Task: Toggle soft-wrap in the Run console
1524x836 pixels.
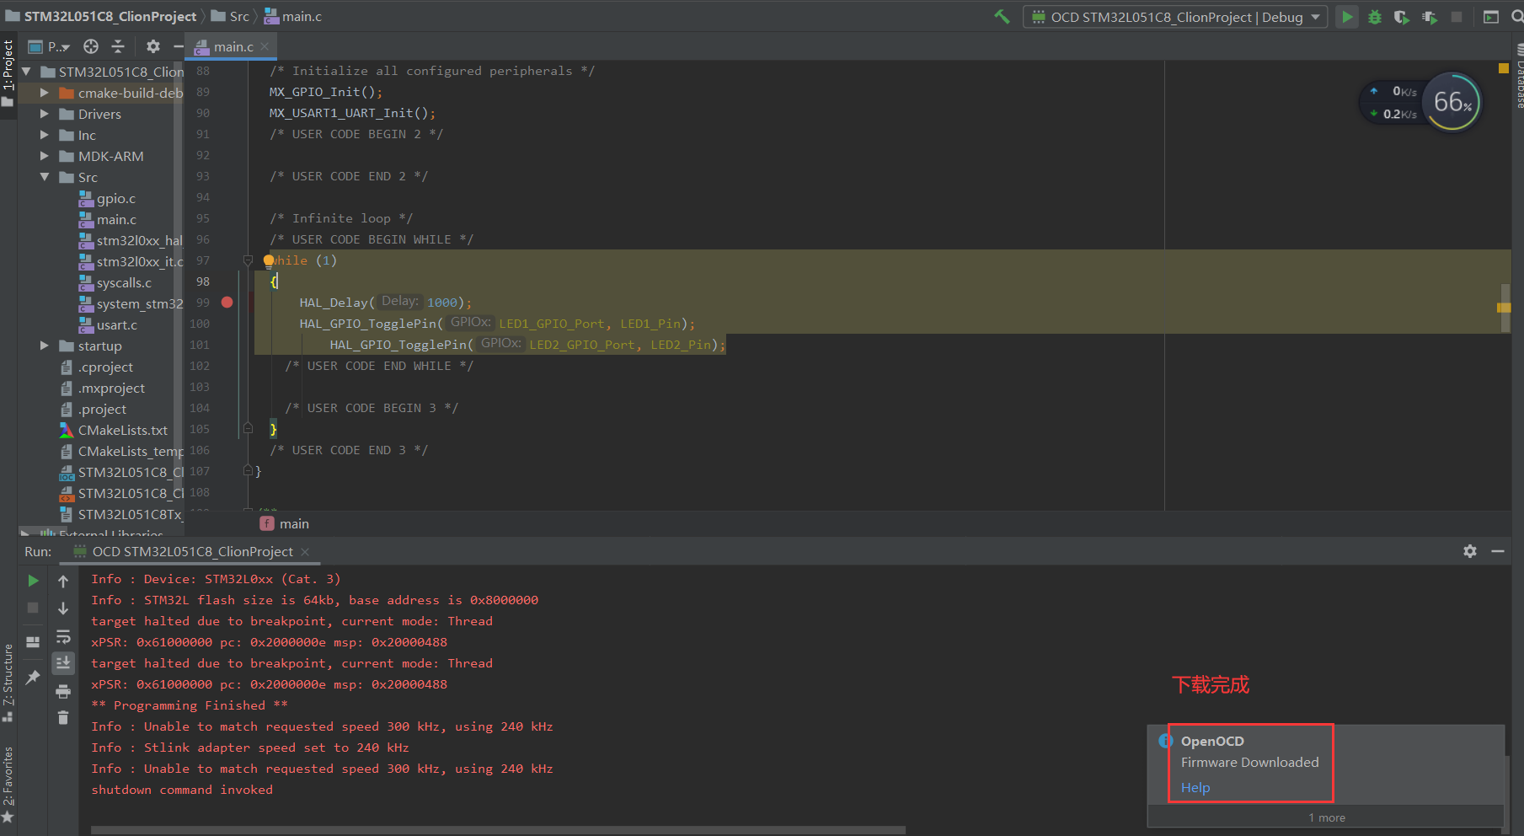Action: click(63, 639)
